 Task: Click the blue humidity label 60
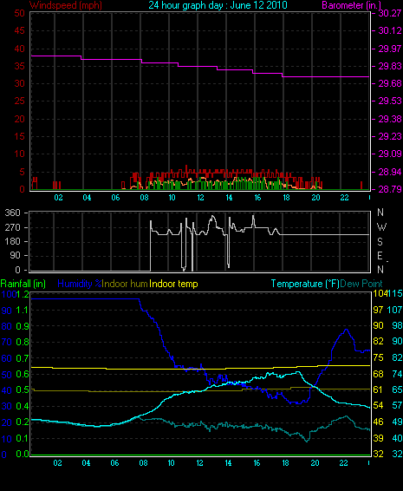(x=7, y=358)
